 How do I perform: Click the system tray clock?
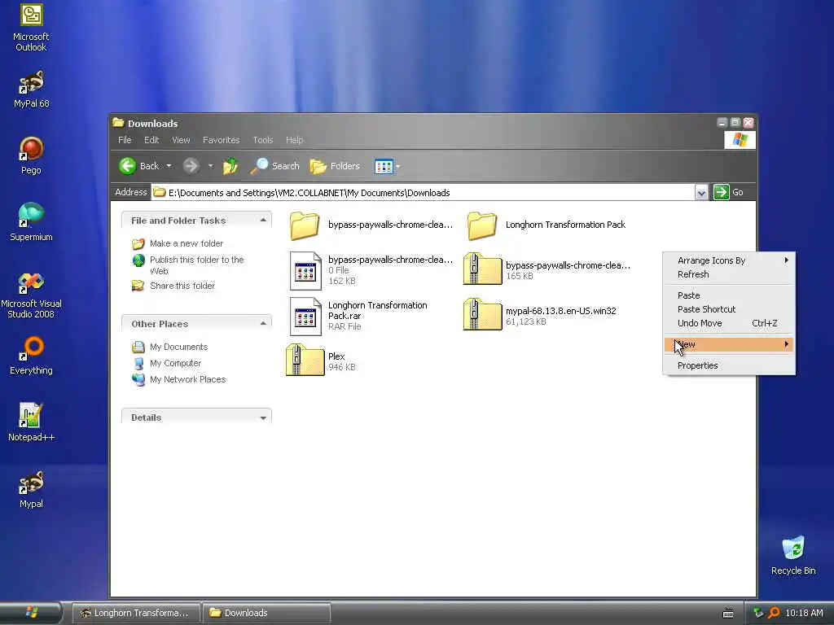pos(804,613)
